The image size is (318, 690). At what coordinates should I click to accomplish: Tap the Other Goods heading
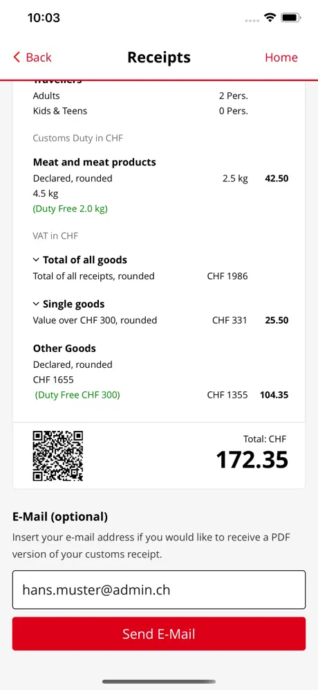click(x=64, y=348)
